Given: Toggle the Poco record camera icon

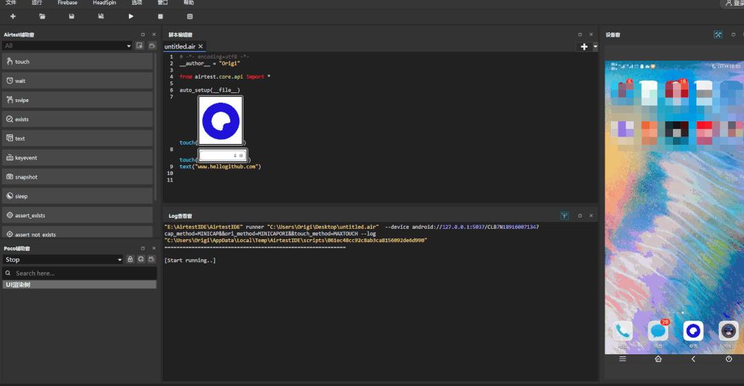Looking at the screenshot, I should point(151,259).
